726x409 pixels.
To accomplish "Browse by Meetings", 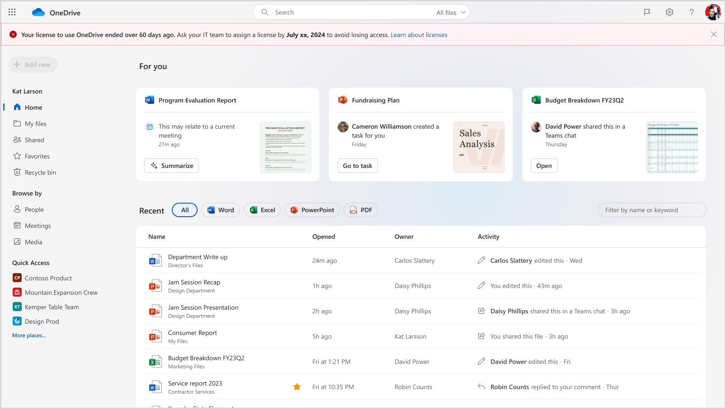I will click(x=38, y=226).
